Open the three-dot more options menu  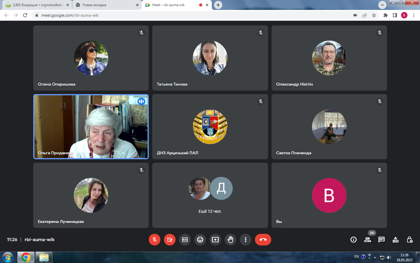[246, 240]
